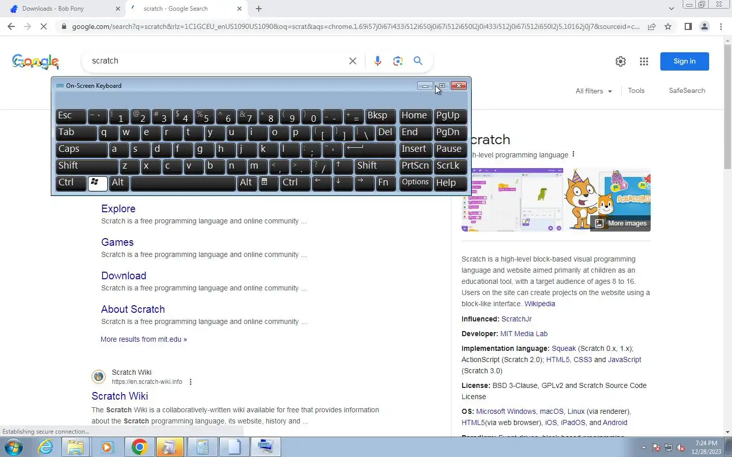Click the Windows logo key on keyboard
Image resolution: width=732 pixels, height=457 pixels.
(x=98, y=183)
